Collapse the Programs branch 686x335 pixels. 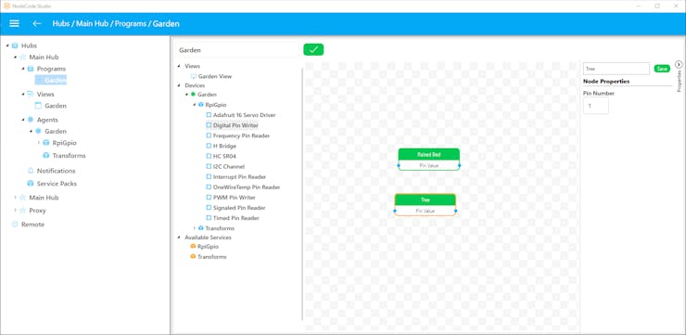click(x=23, y=69)
